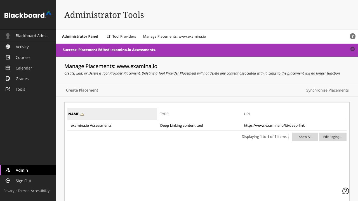Open the examina.io Assessments placement
The height and width of the screenshot is (201, 358).
click(x=91, y=125)
